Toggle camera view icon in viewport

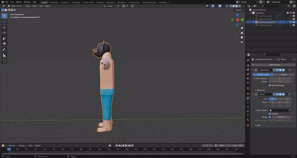[242, 37]
